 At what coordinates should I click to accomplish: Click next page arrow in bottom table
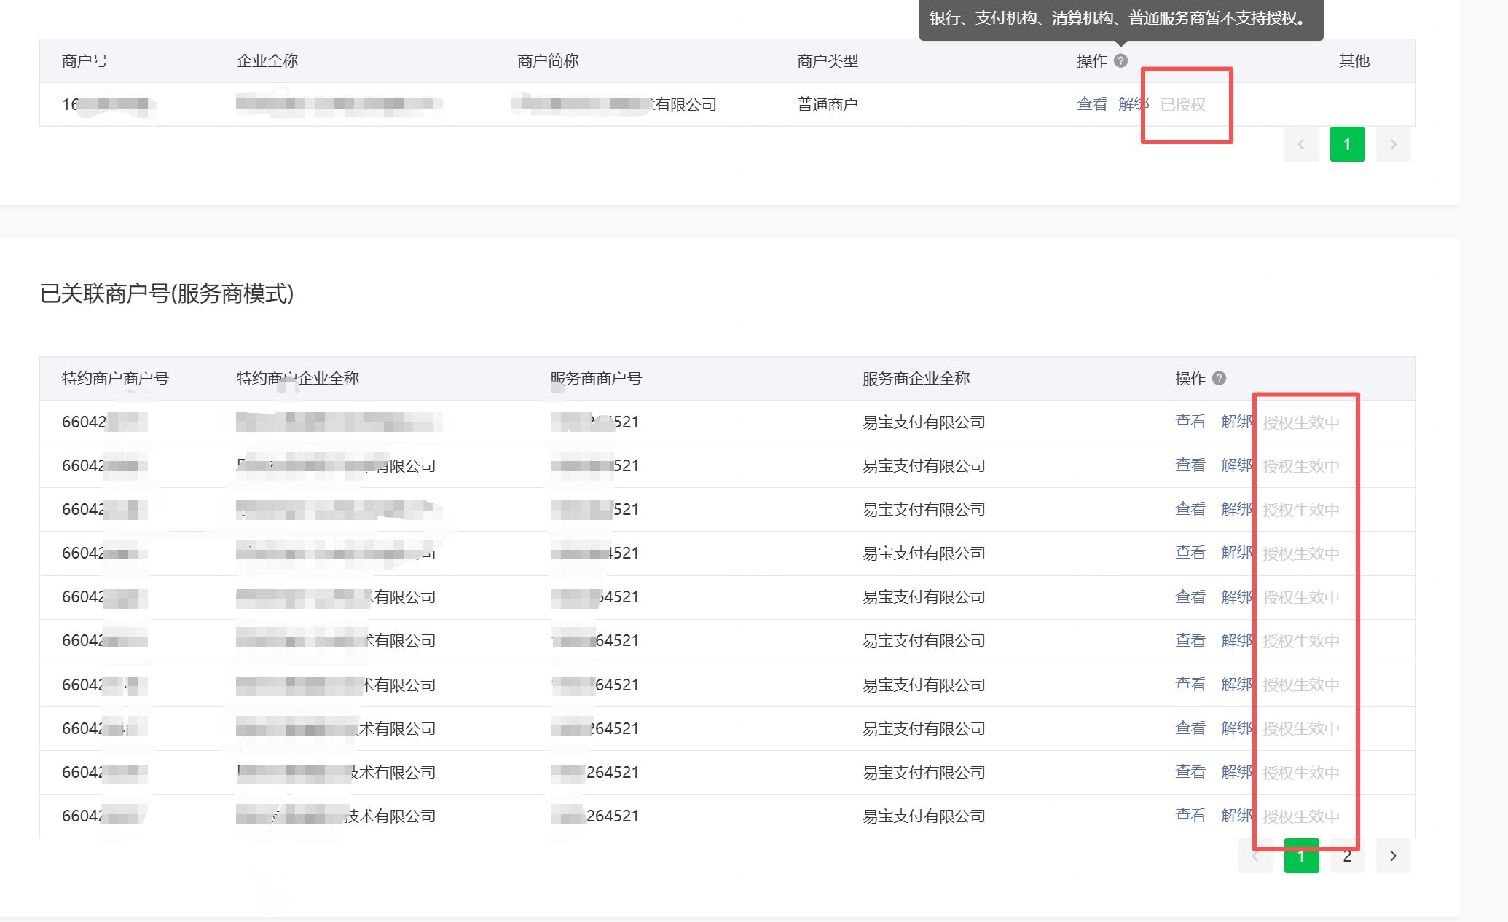point(1393,856)
